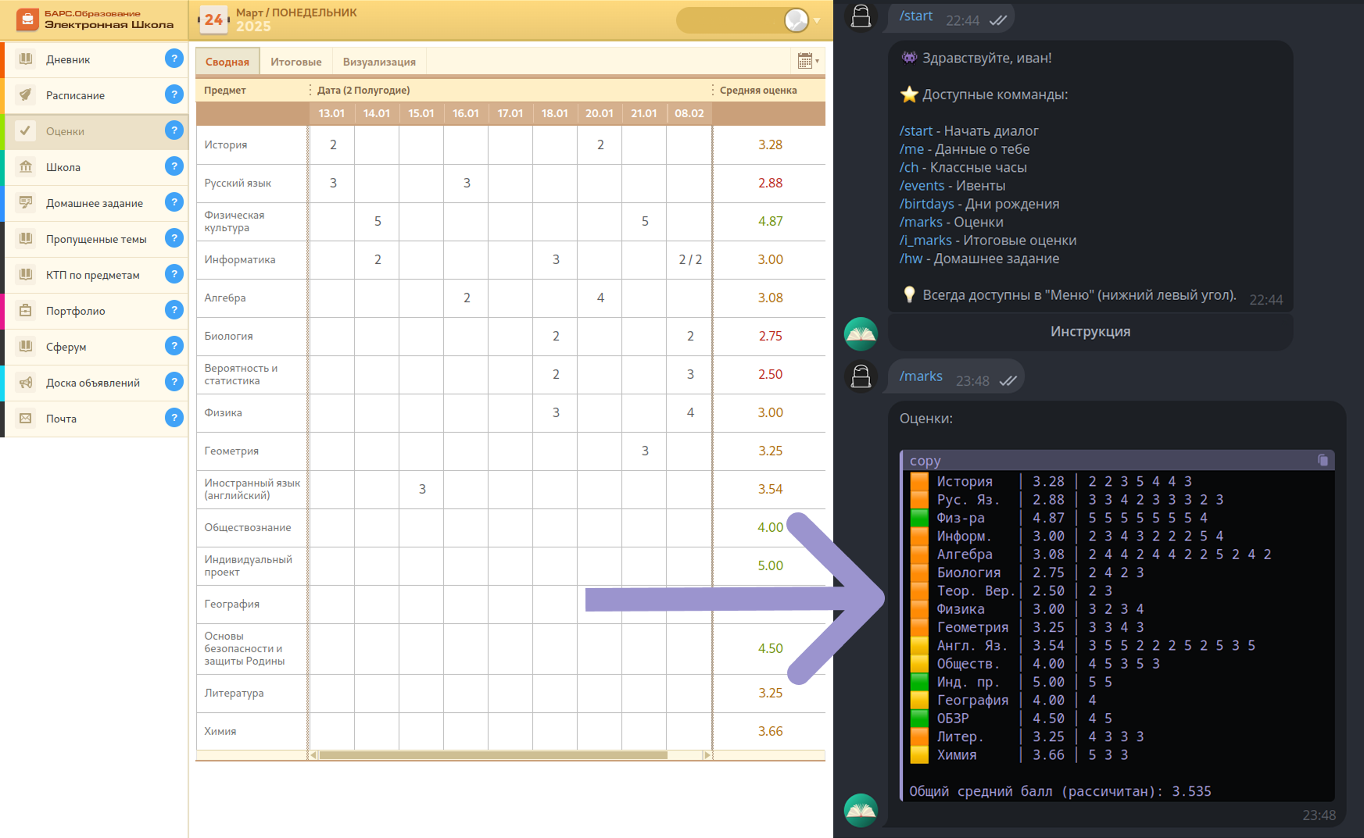This screenshot has width=1364, height=838.
Task: Click the 08.02 date column header
Action: click(689, 113)
